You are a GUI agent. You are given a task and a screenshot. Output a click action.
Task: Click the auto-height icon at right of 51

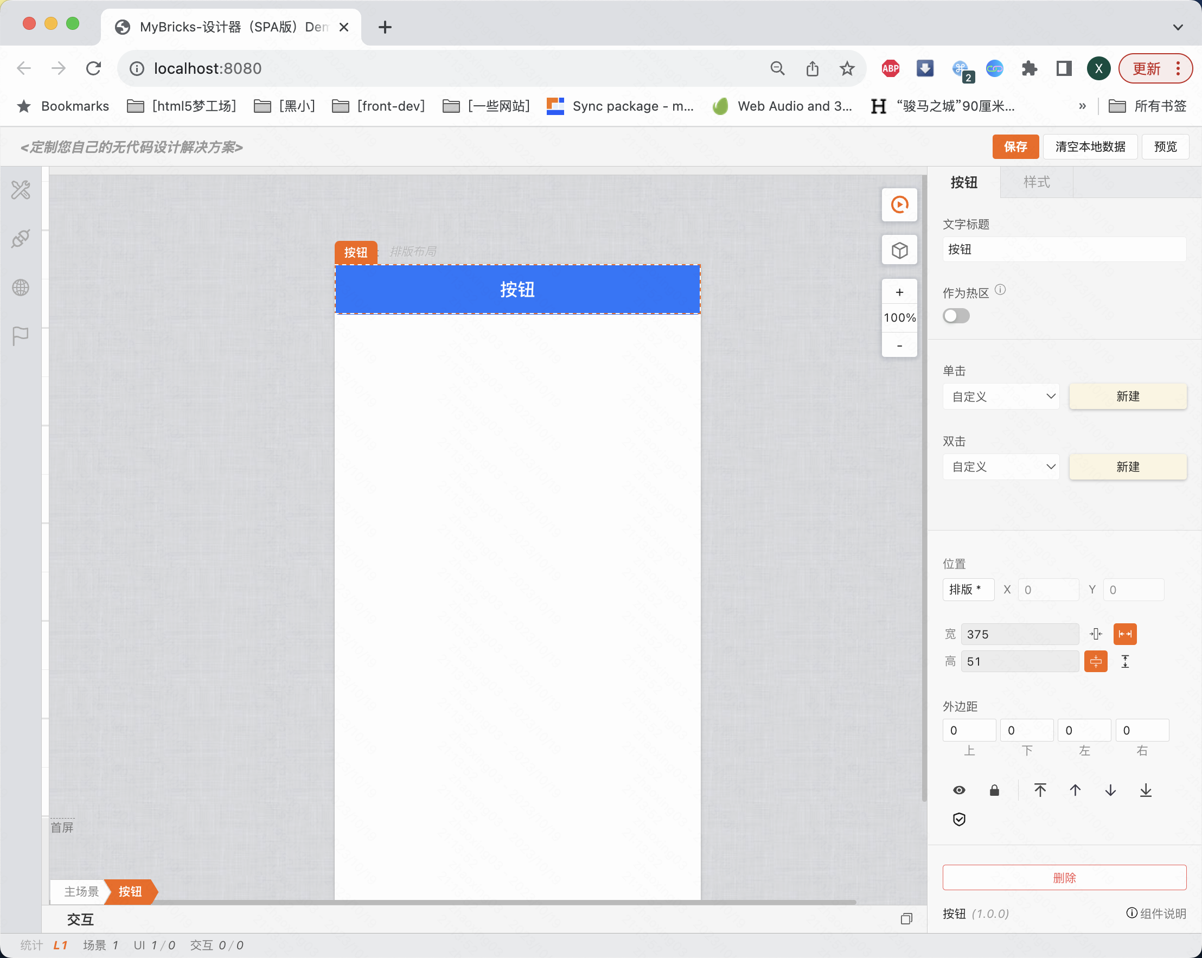point(1125,661)
